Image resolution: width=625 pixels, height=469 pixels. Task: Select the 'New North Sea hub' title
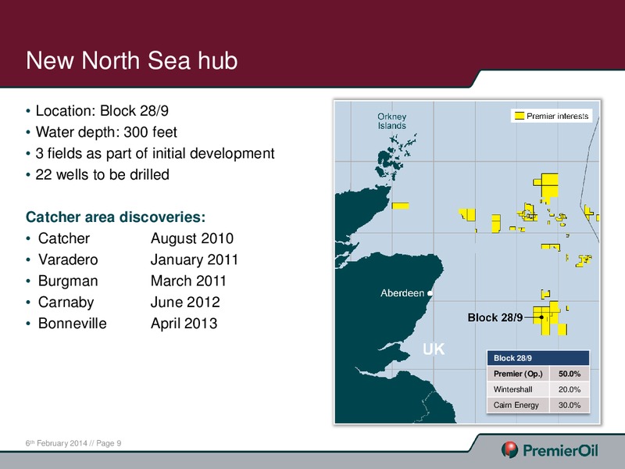131,61
